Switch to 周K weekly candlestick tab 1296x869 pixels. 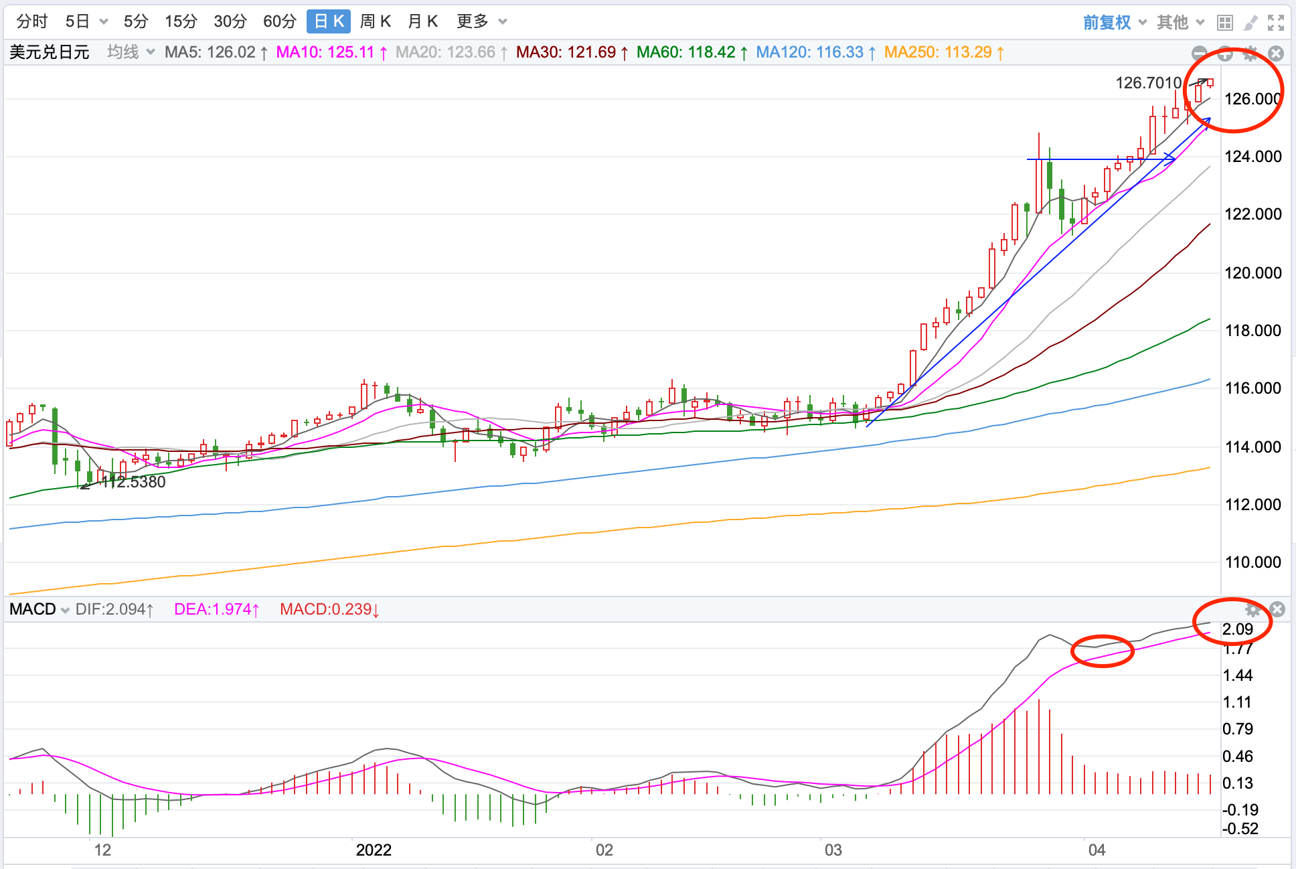(375, 21)
